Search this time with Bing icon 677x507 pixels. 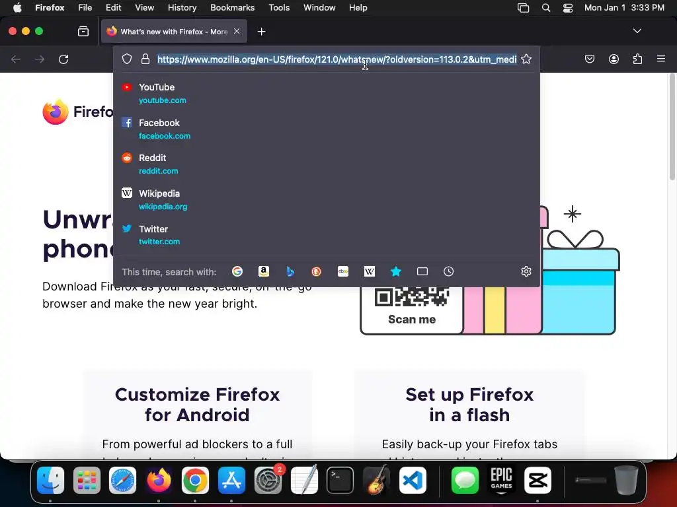click(290, 271)
